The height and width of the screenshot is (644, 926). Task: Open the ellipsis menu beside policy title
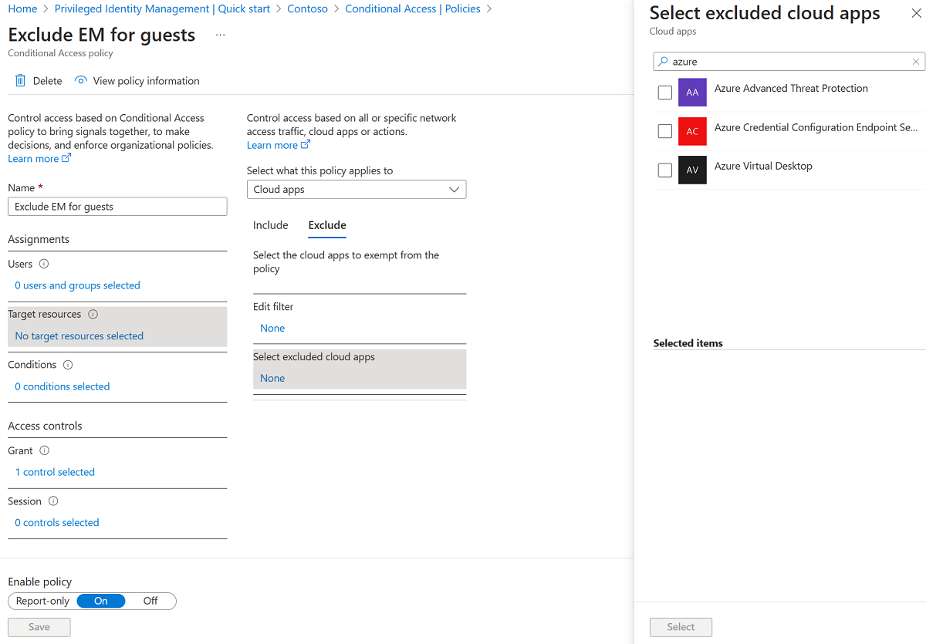[221, 35]
